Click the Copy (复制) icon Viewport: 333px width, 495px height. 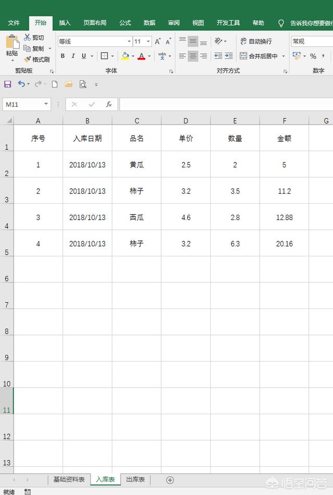point(27,48)
